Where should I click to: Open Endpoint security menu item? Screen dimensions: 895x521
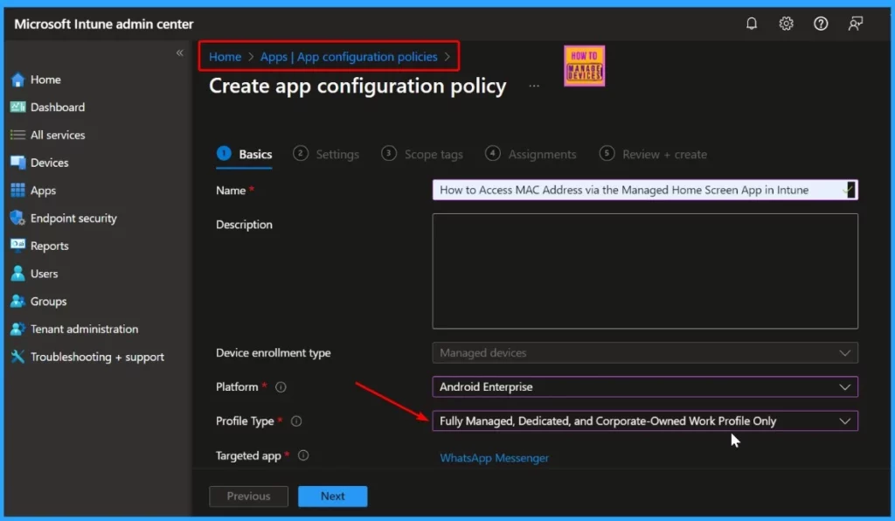click(x=73, y=218)
